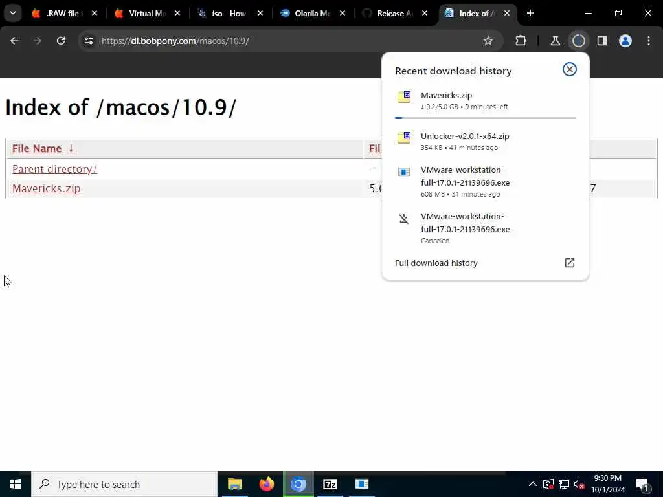Close the Olarila Mo tab

[343, 14]
